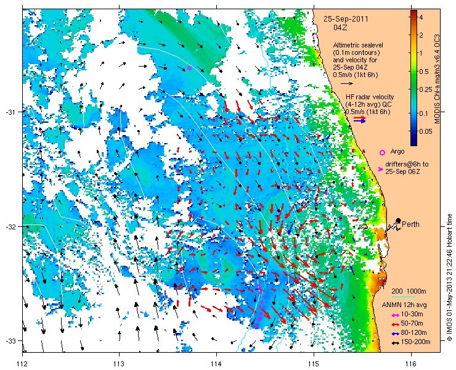Viewport: 456px width, 370px height.
Task: Click the magenta 10-30m ANMN legend arrow
Action: point(395,315)
